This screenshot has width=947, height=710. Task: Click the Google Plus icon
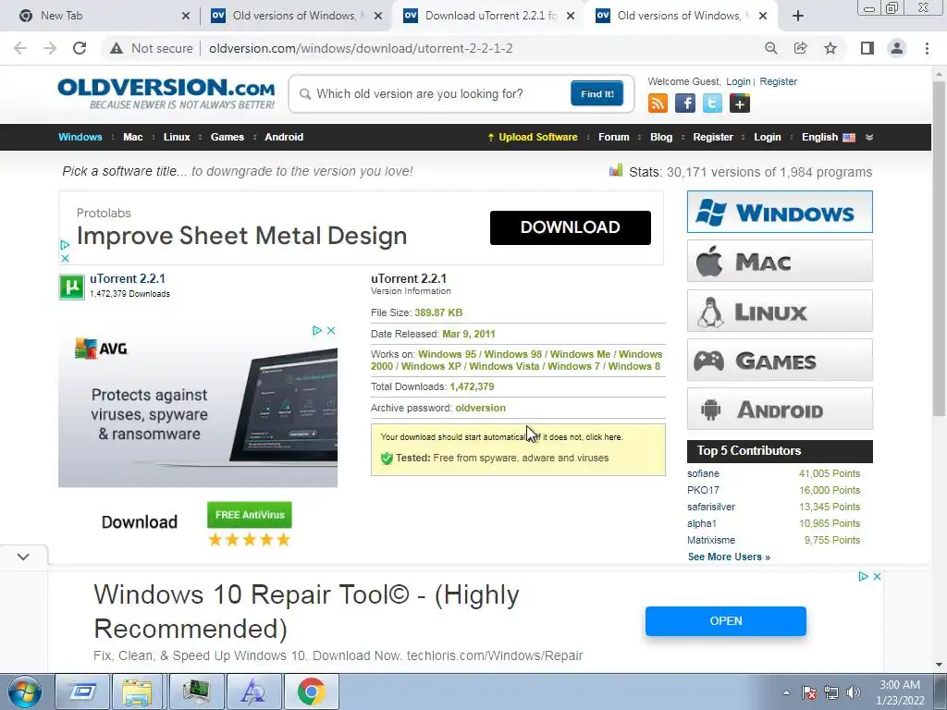(739, 104)
